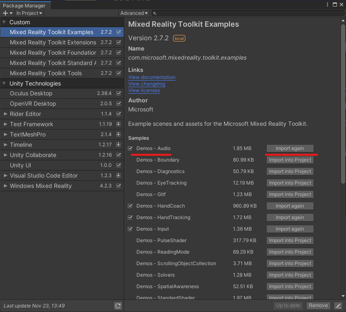The image size is (346, 312).
Task: Import Demos - Gltf into Project
Action: tap(290, 194)
